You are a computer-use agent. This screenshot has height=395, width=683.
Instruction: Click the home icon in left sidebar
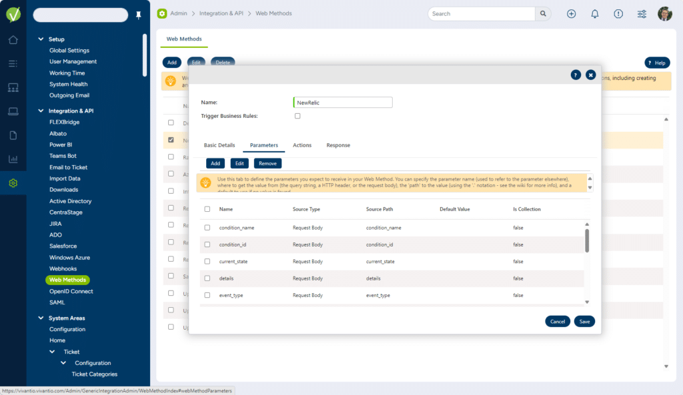point(13,40)
